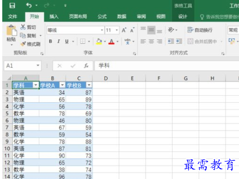Image resolution: width=239 pixels, height=179 pixels.
Task: Open the font size 11 dropdown
Action: 117,30
